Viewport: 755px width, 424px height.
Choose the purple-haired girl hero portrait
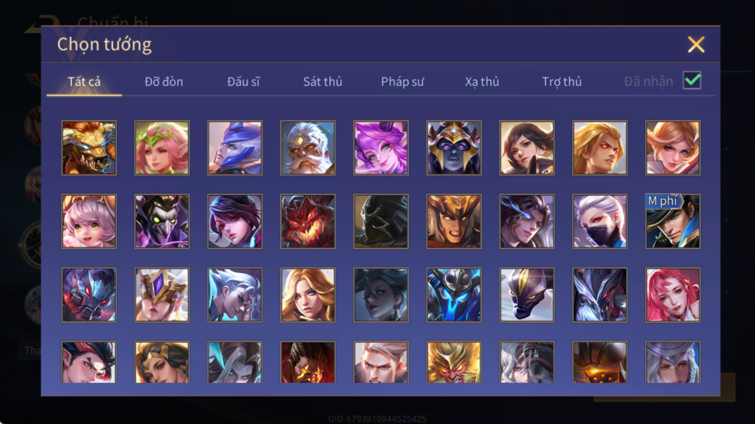(381, 148)
